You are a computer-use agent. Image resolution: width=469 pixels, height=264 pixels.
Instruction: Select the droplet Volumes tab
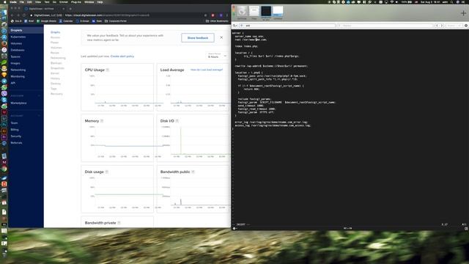[56, 48]
